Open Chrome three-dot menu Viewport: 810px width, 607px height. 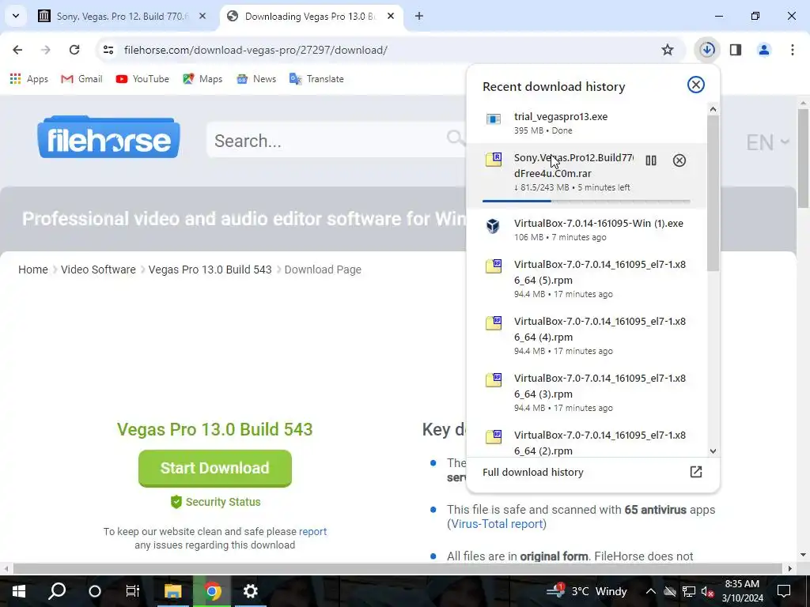793,50
